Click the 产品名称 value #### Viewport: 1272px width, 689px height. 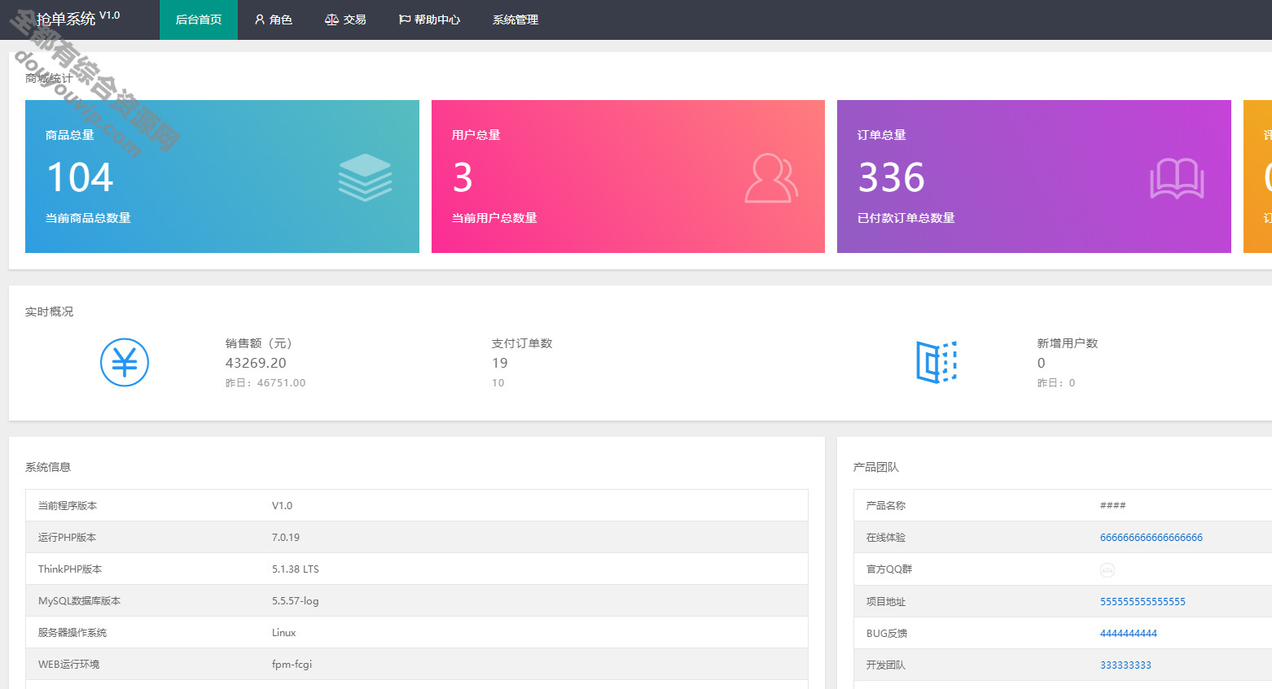1112,506
